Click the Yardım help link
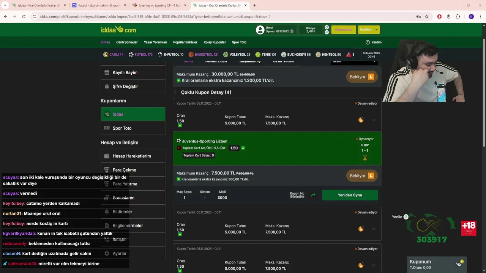This screenshot has height=273, width=486. coord(373,42)
